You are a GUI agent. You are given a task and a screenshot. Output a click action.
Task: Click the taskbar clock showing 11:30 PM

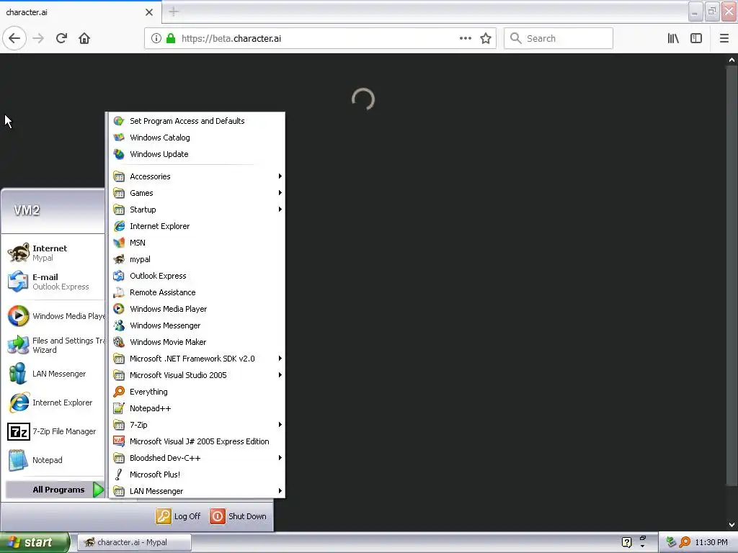[711, 542]
